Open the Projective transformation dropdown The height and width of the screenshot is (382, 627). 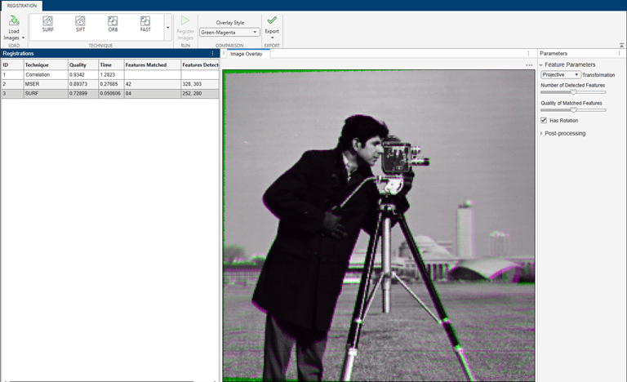point(561,75)
